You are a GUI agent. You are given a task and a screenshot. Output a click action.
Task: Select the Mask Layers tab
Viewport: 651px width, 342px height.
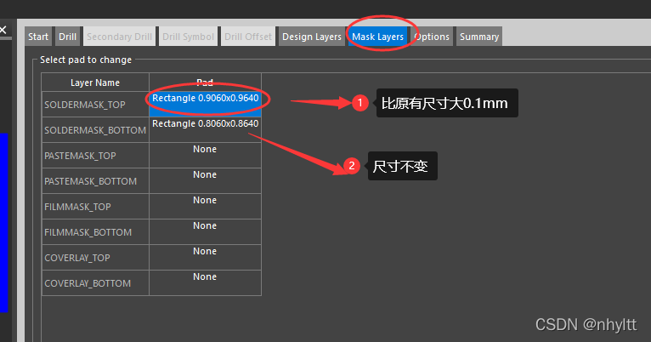click(x=377, y=37)
